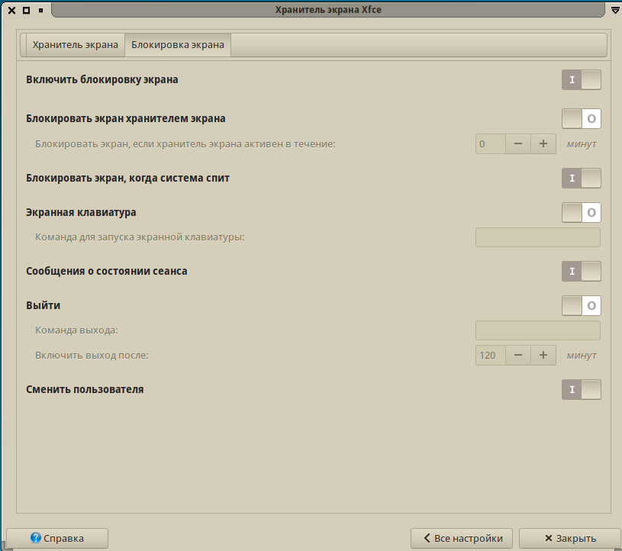Go back using "Все настройки" button
Viewport: 622px width, 551px height.
[461, 538]
